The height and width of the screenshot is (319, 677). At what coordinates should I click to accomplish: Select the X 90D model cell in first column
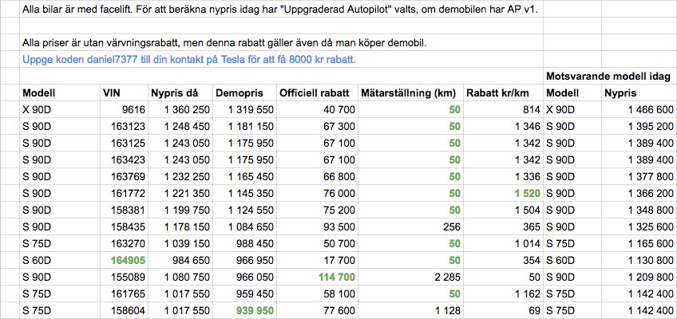[x=60, y=110]
